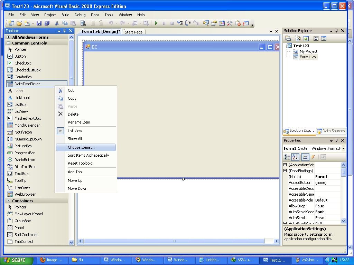The width and height of the screenshot is (354, 265).
Task: Open the Error List toolbar icon
Action: coord(238,23)
